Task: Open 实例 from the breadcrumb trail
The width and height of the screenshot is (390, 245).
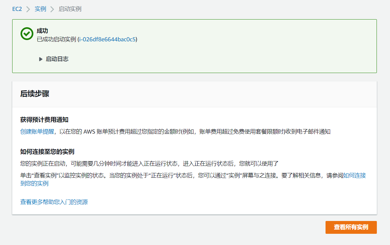Action: (40, 9)
